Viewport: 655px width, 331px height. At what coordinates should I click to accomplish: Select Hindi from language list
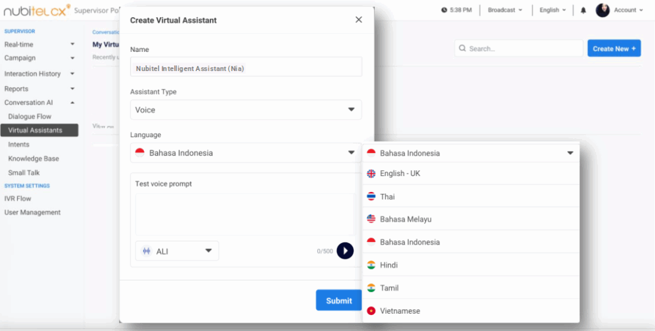[x=471, y=265]
